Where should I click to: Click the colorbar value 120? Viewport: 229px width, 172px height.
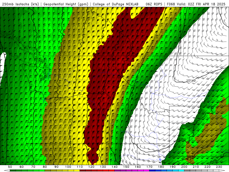click(x=91, y=167)
